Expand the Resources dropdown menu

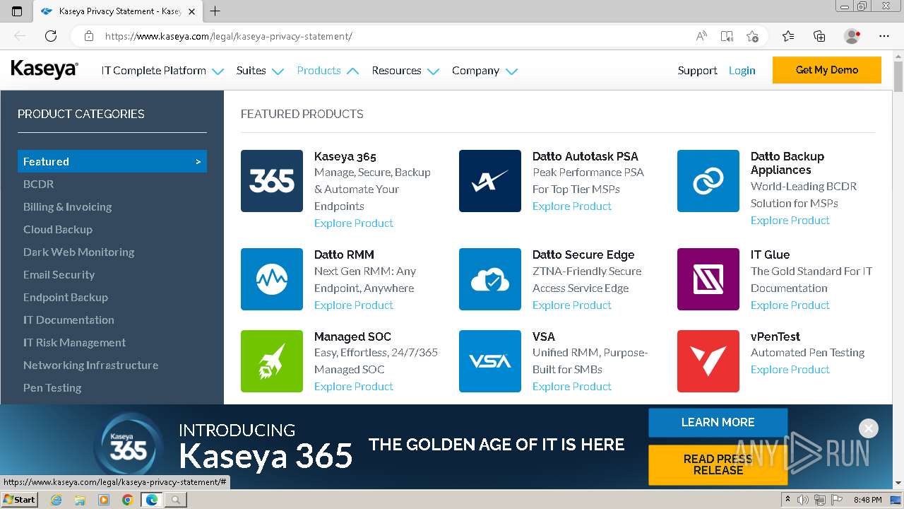pos(405,71)
